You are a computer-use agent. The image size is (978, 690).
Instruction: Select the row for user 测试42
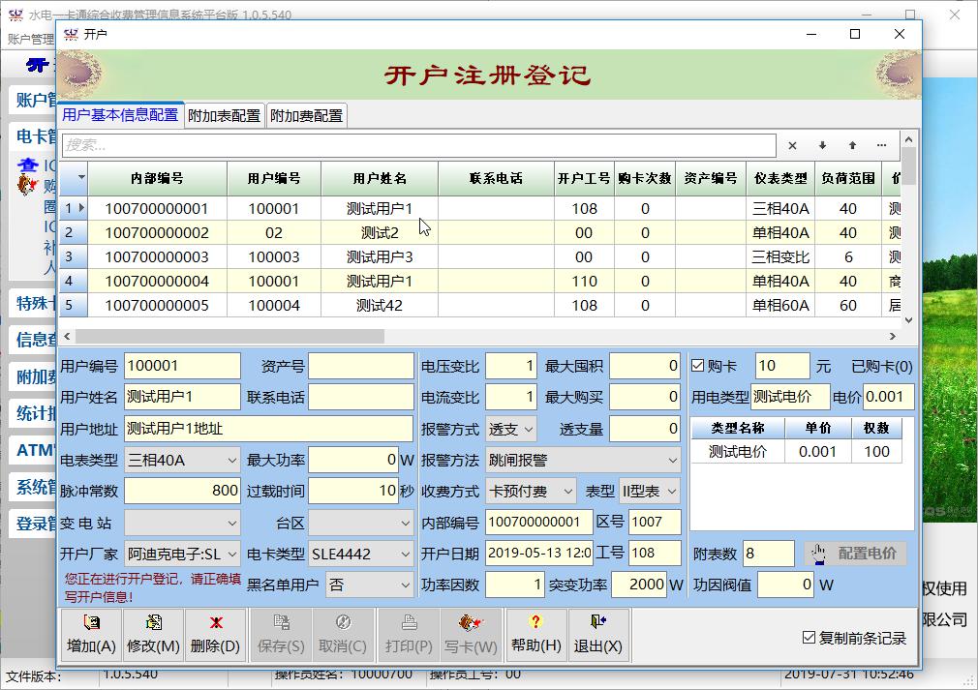[x=380, y=305]
